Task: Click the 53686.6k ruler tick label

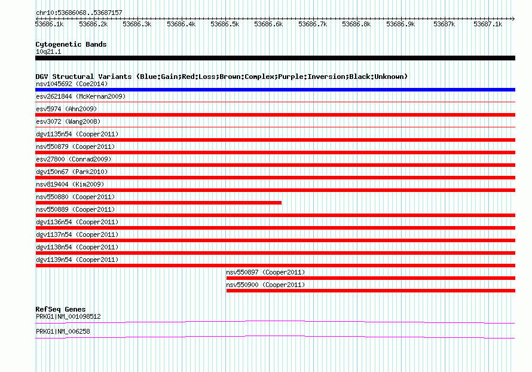Action: [x=269, y=24]
